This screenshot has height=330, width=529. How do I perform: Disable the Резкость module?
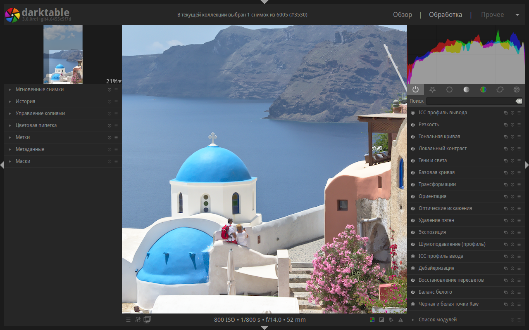(413, 125)
